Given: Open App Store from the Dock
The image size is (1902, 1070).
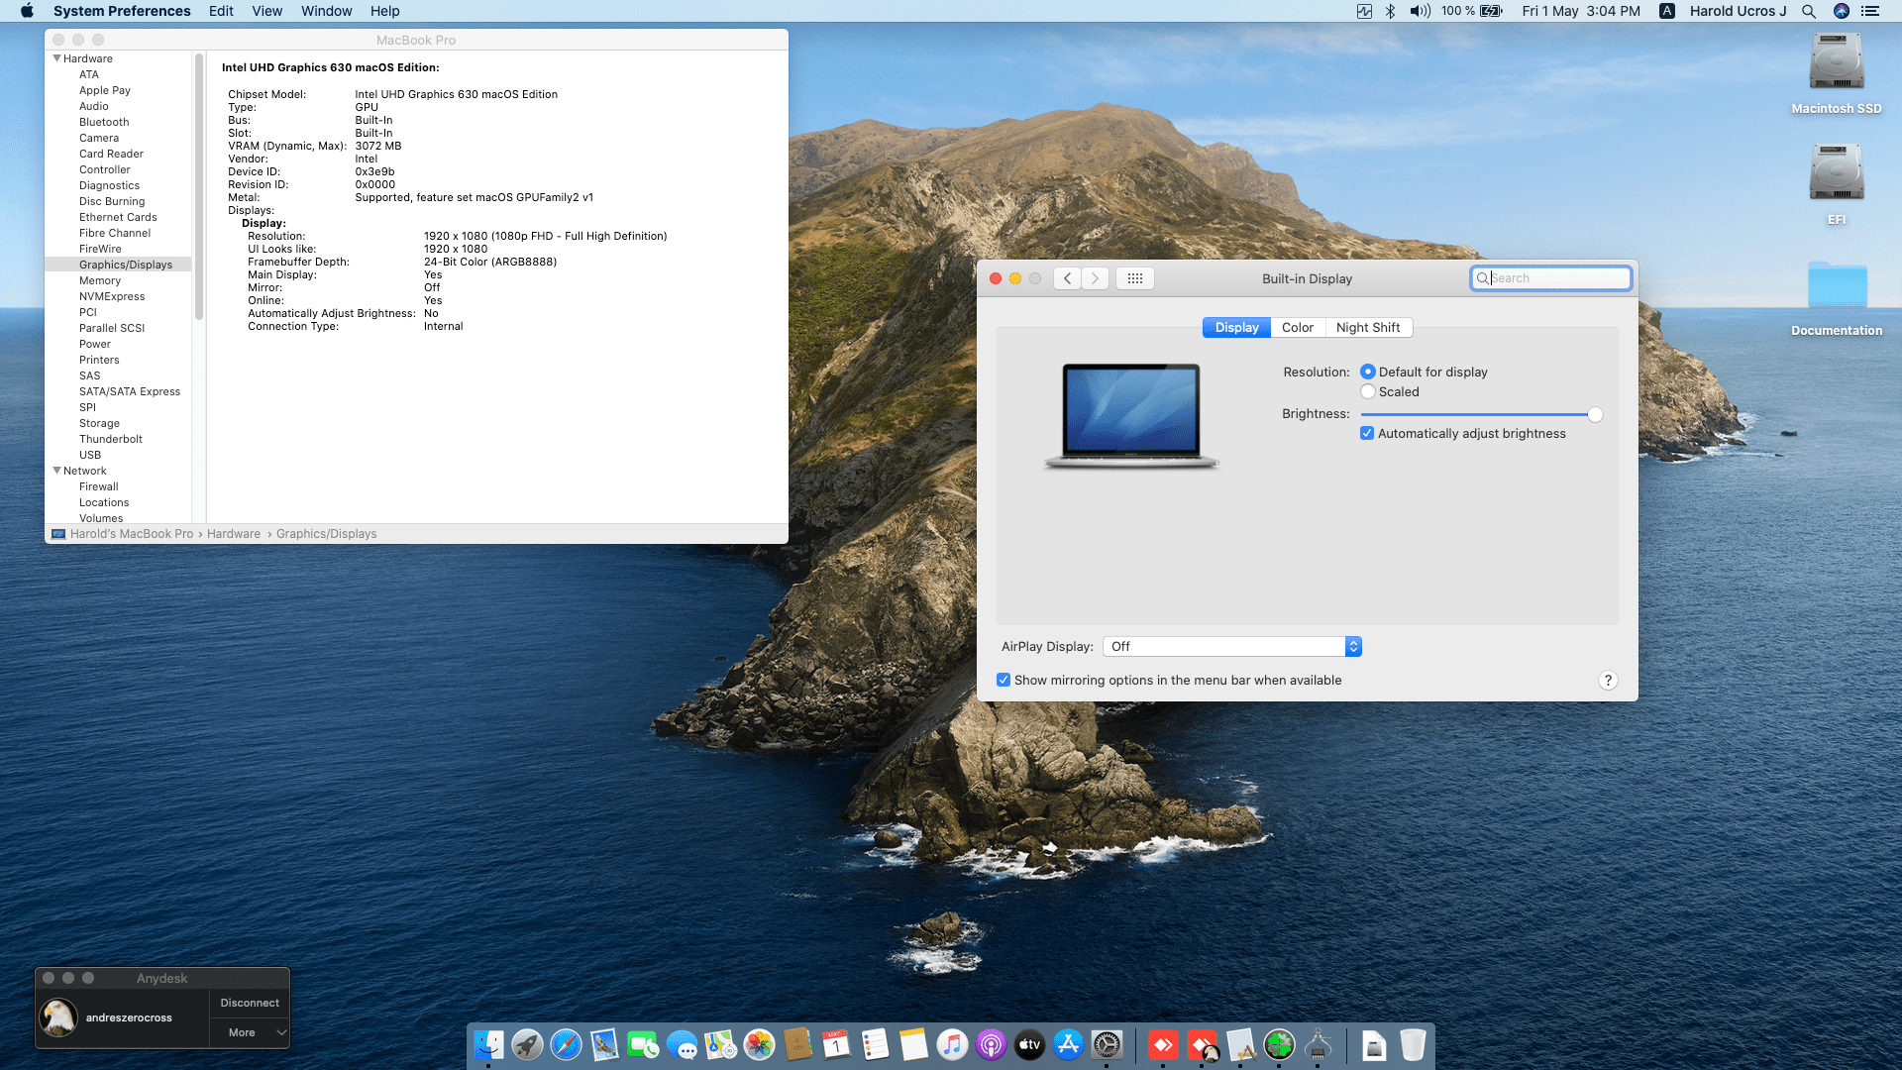Looking at the screenshot, I should point(1068,1044).
